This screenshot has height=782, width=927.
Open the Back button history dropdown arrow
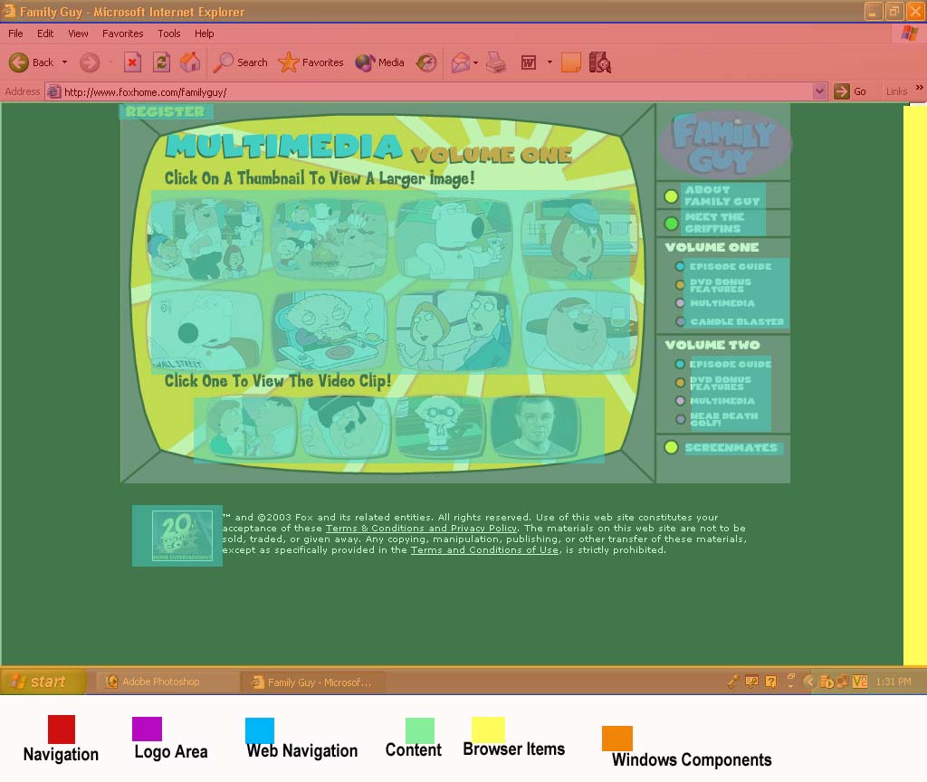pos(64,62)
